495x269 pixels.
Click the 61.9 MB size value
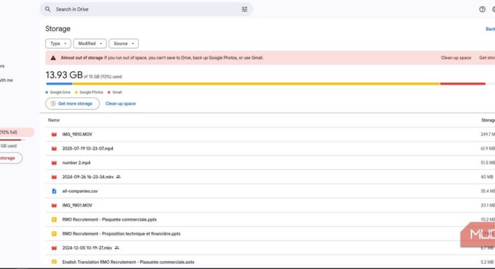(488, 149)
